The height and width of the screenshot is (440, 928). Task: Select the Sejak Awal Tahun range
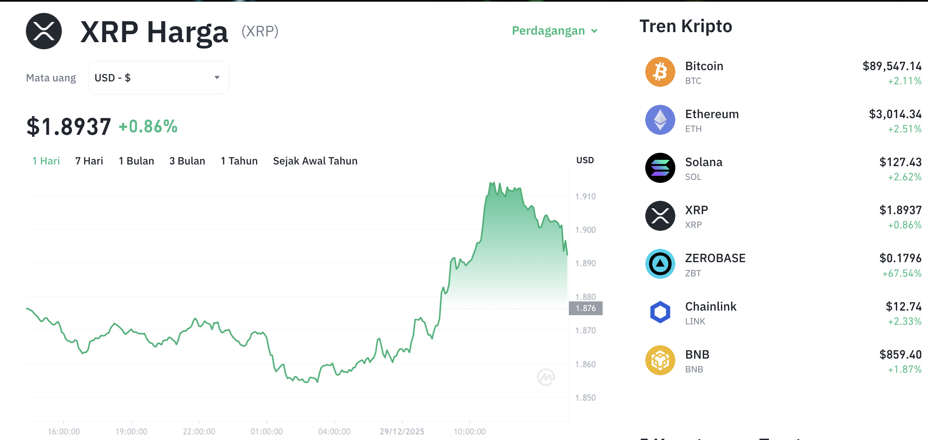315,161
